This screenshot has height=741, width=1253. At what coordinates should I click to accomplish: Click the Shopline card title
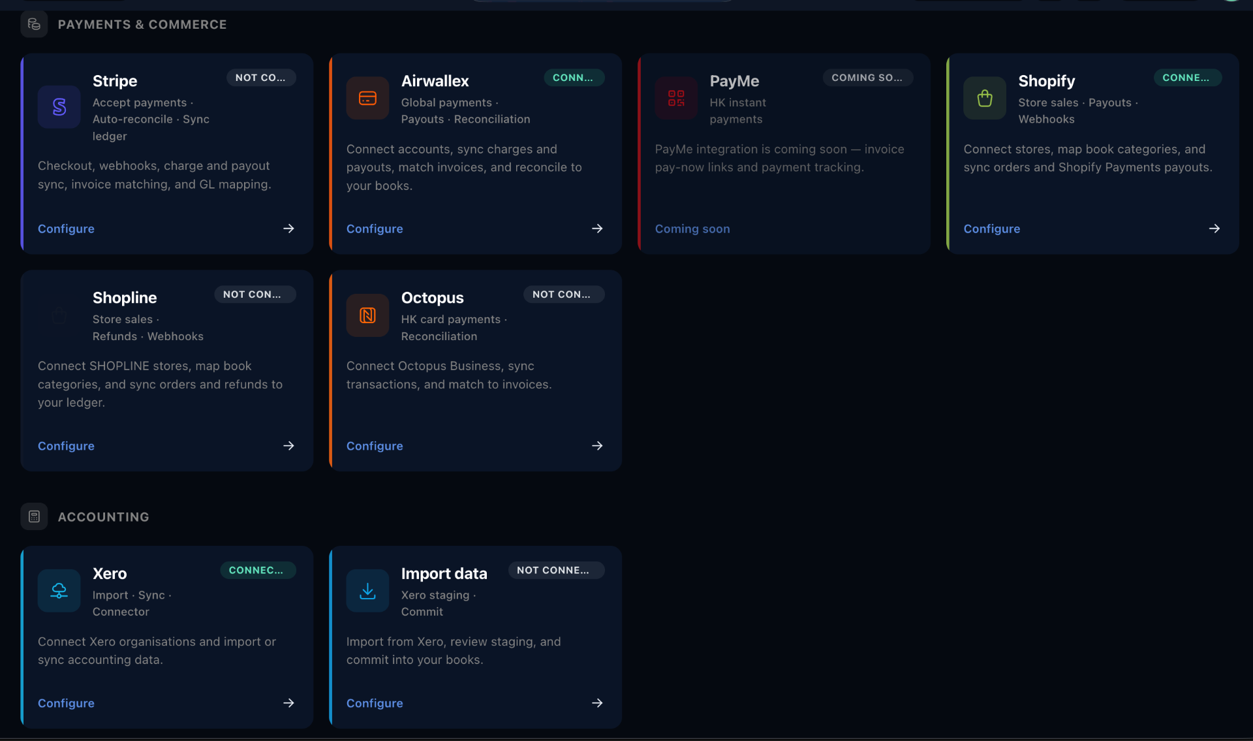tap(125, 298)
